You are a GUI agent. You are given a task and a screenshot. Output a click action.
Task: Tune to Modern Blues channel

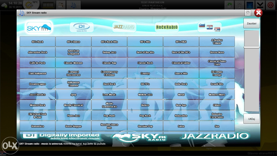[x=217, y=94]
